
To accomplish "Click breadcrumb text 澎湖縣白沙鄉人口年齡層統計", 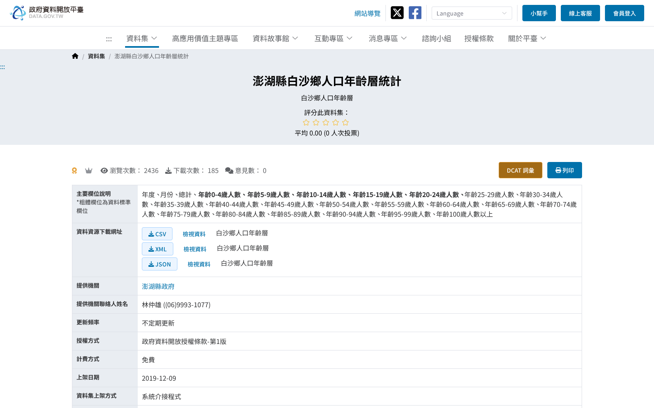I will click(152, 56).
